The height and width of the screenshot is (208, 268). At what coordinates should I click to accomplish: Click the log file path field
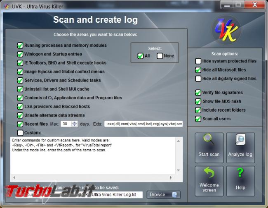point(79,195)
